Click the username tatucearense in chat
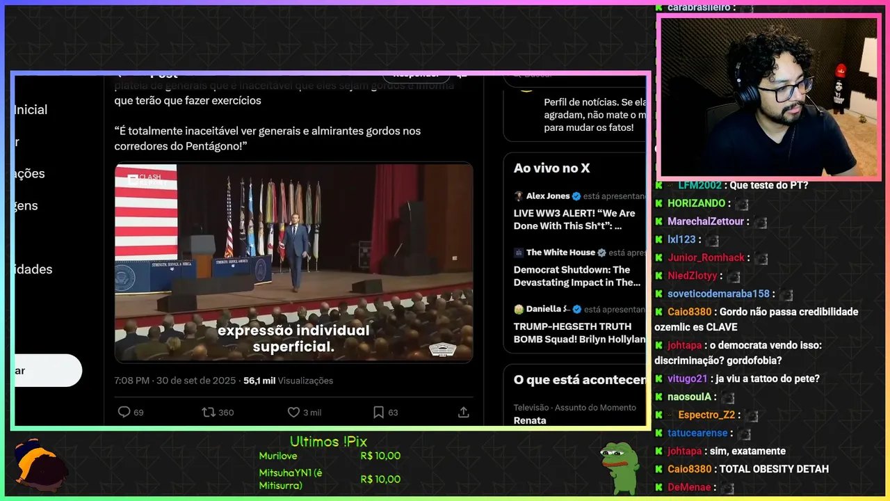Screen dimensions: 890x501 click(699, 433)
